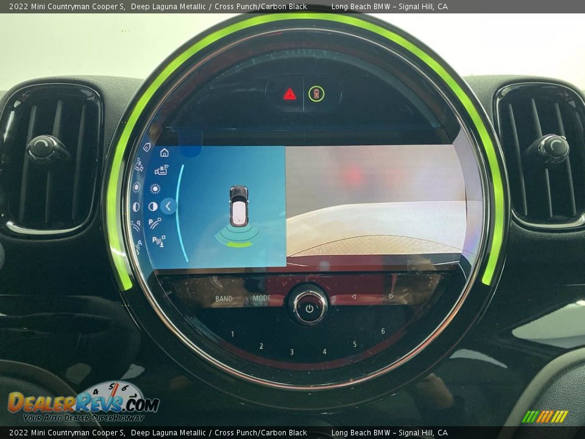
Task: Select radio preset 3
Action: 292,352
